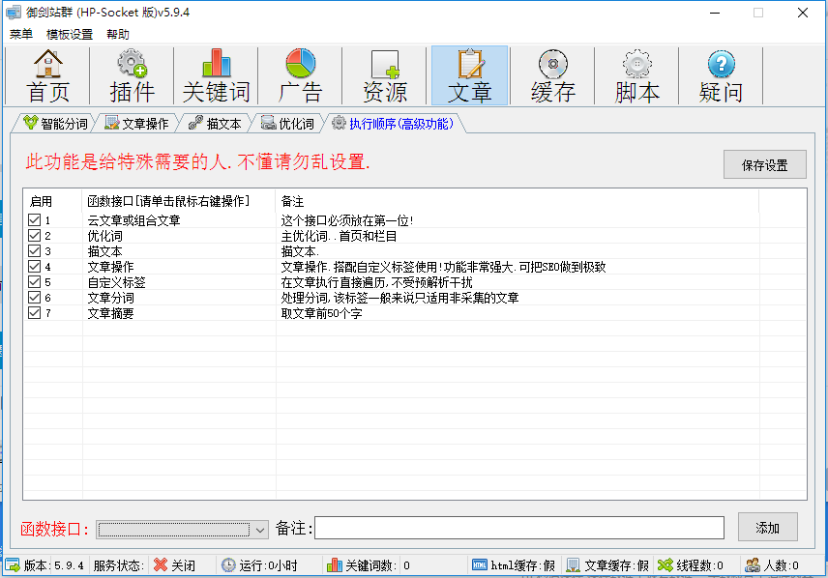Click the 人数:0 status text

pos(781,565)
